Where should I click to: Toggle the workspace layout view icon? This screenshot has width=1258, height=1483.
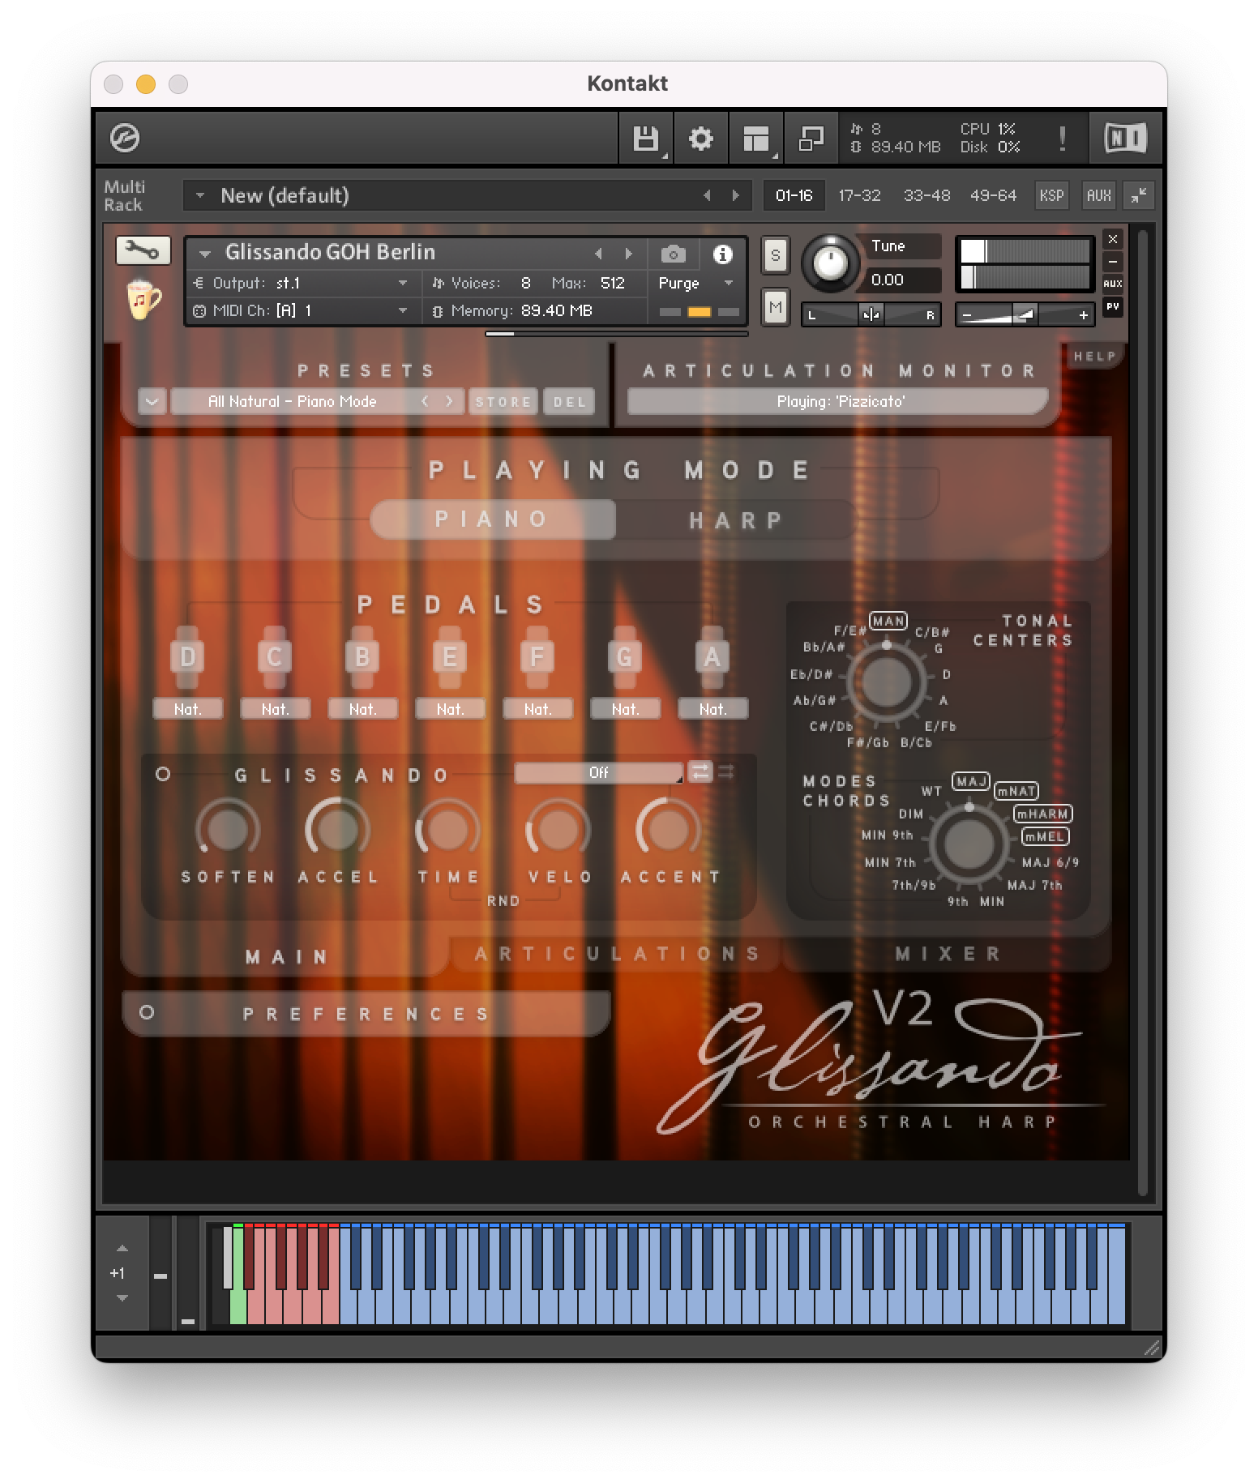pos(755,139)
